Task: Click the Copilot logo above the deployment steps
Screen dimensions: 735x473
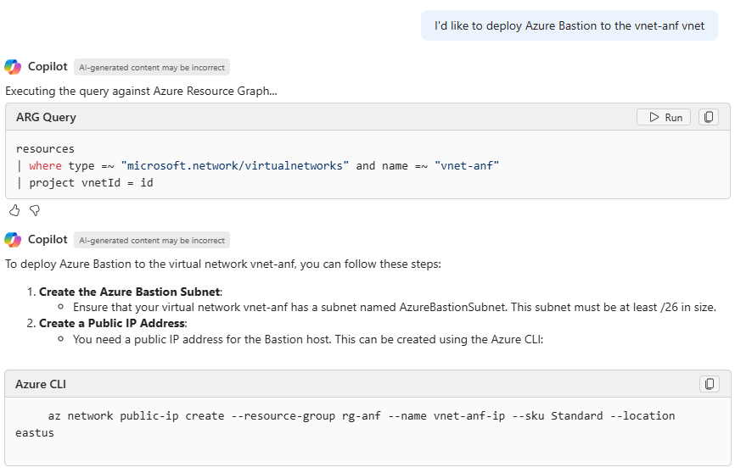Action: 13,240
